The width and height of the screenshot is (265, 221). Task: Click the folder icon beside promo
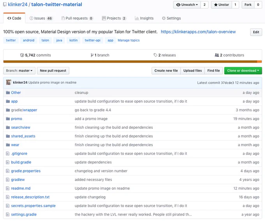point(8,119)
